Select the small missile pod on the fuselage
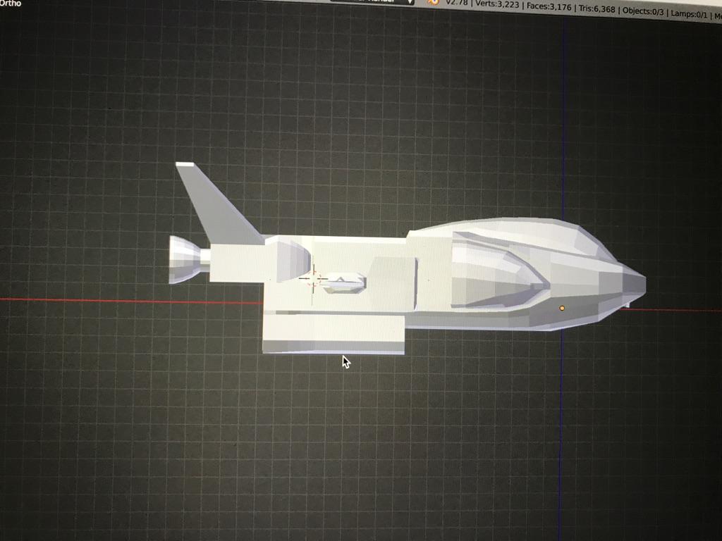 [x=343, y=283]
